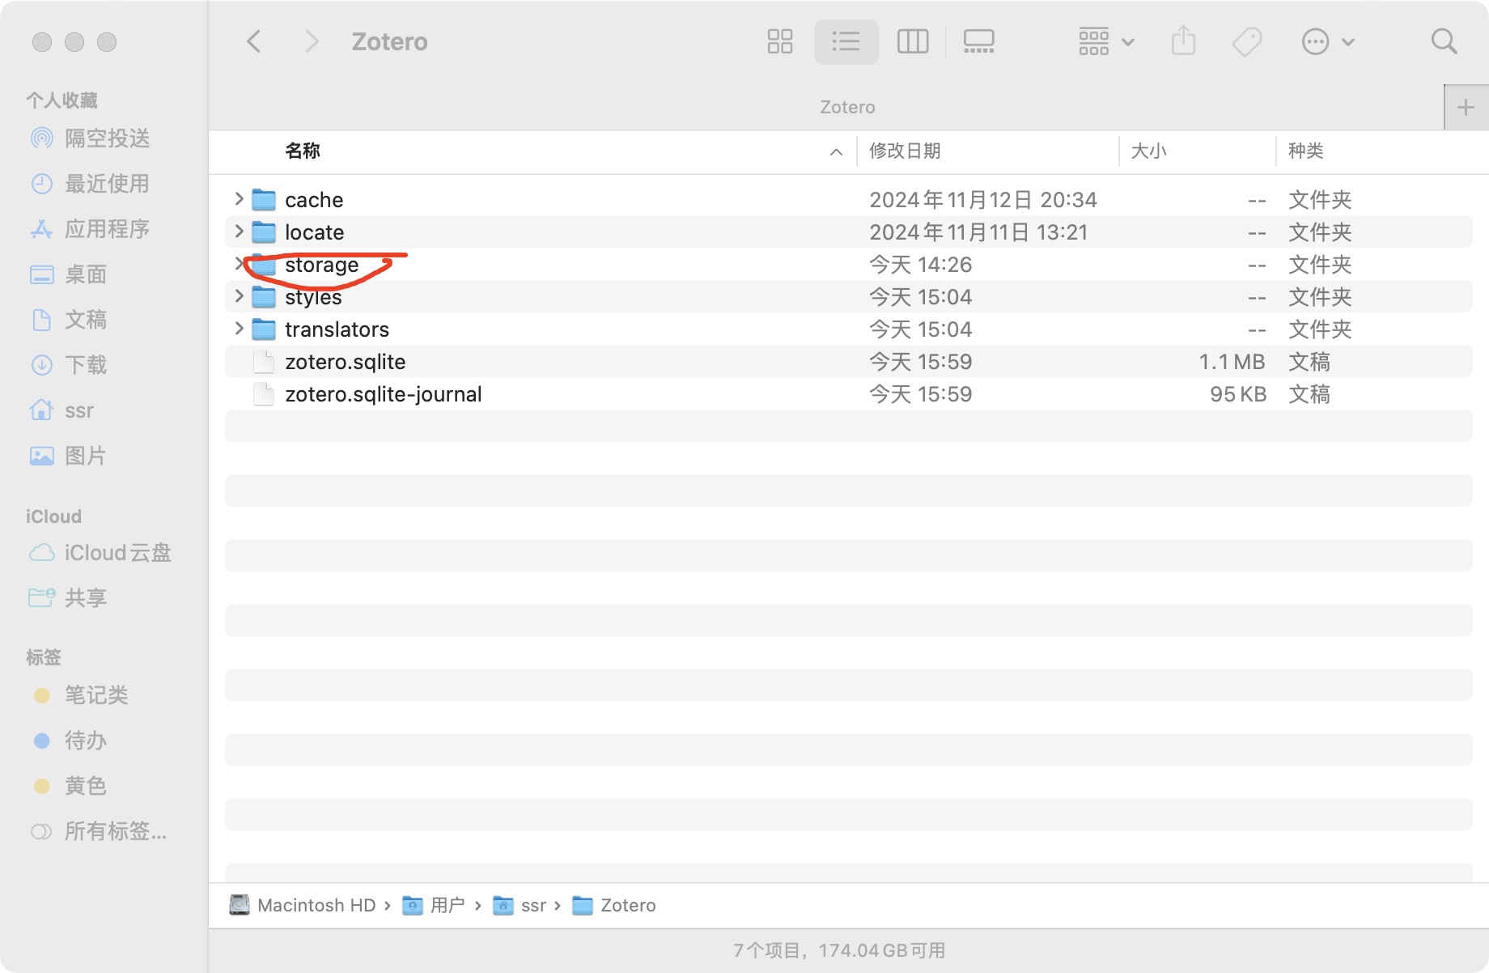This screenshot has width=1489, height=973.
Task: Sort by 种类 column header
Action: [x=1305, y=151]
